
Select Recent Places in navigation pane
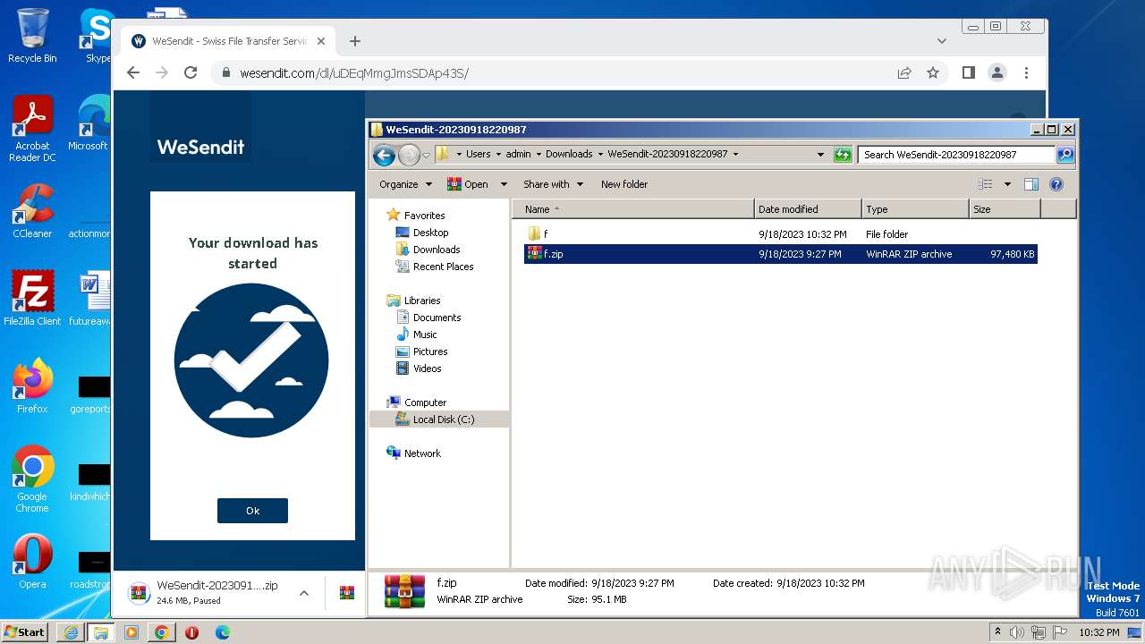pos(443,267)
